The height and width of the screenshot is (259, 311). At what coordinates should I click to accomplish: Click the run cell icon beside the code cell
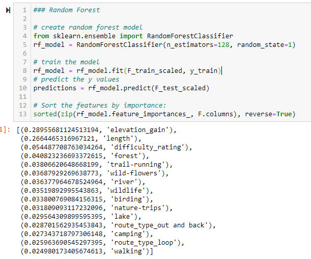tap(8, 10)
